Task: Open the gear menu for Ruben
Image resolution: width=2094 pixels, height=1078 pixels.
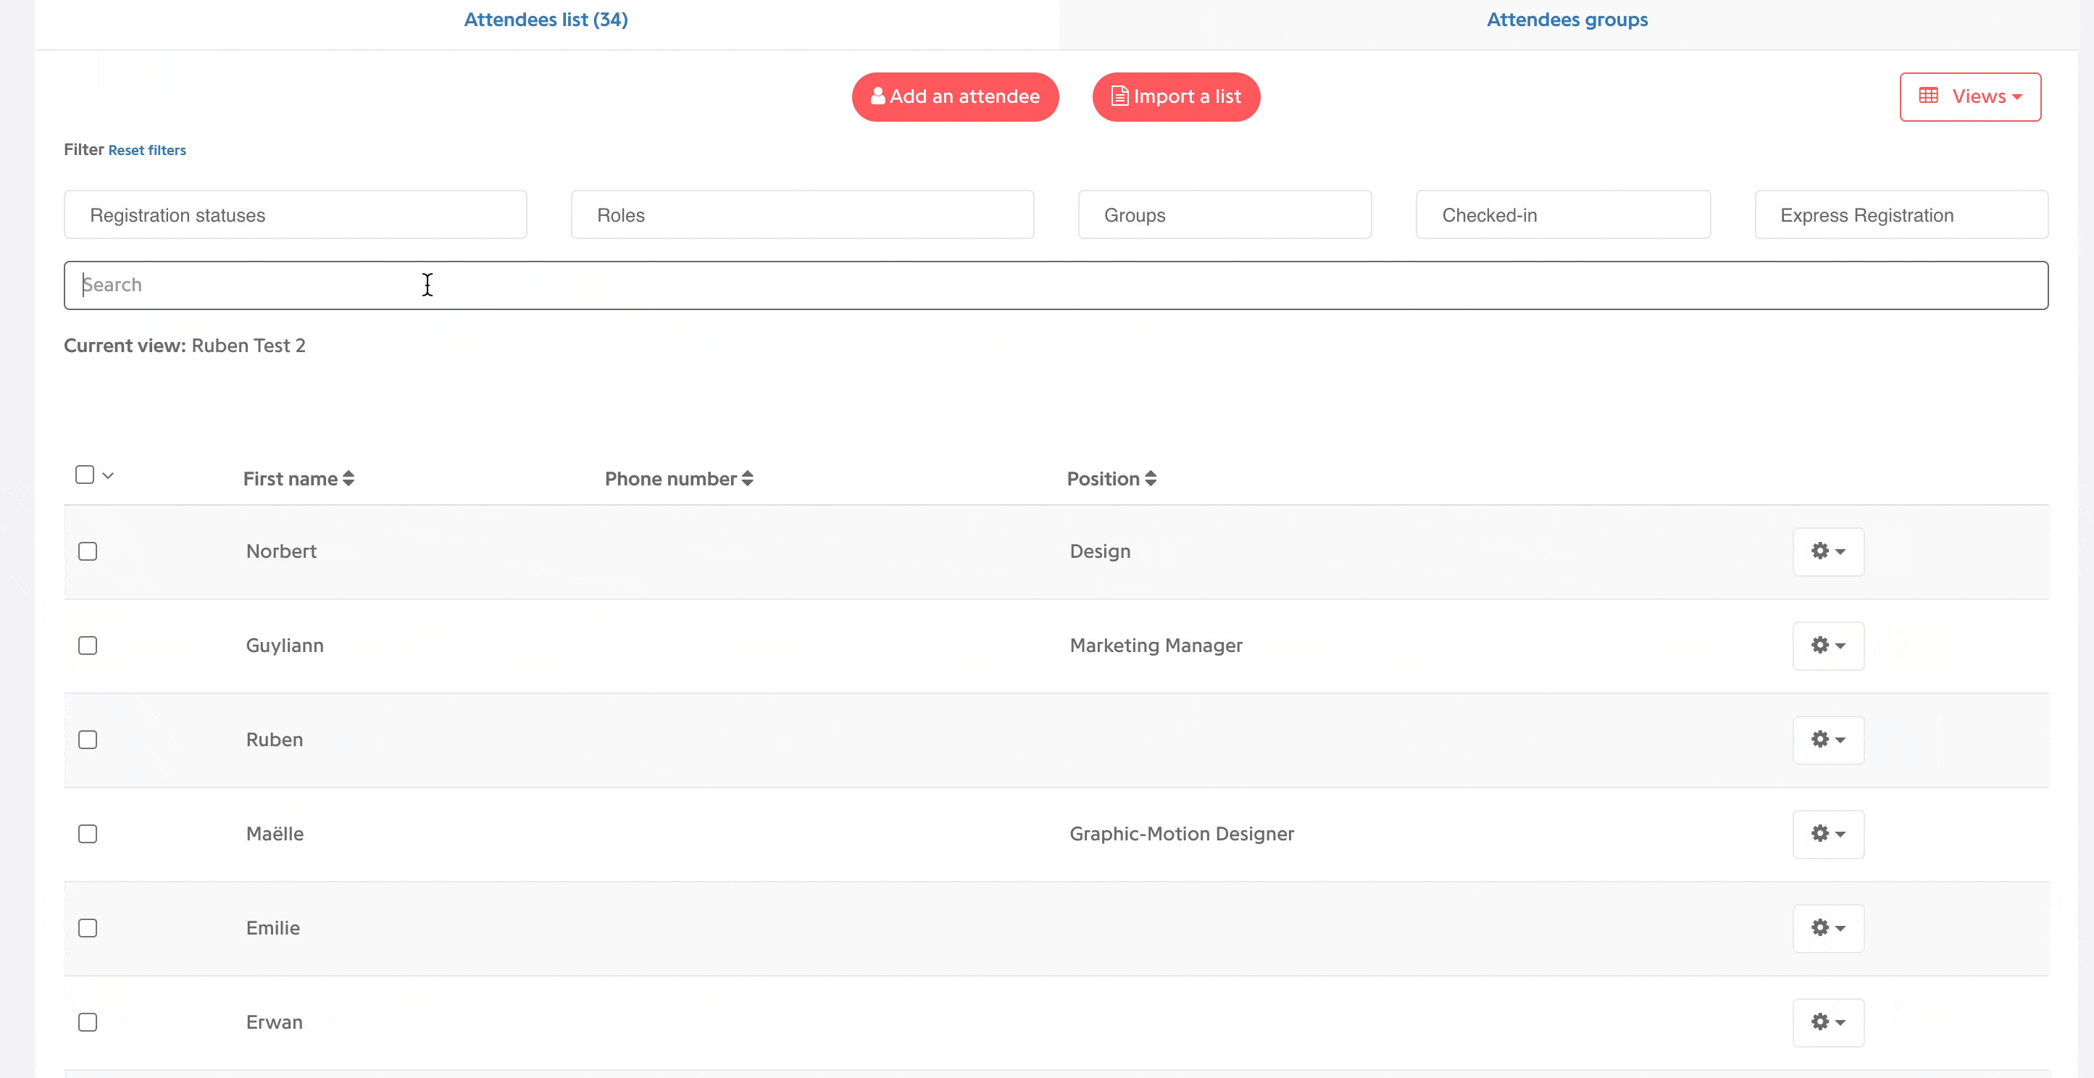Action: 1828,740
